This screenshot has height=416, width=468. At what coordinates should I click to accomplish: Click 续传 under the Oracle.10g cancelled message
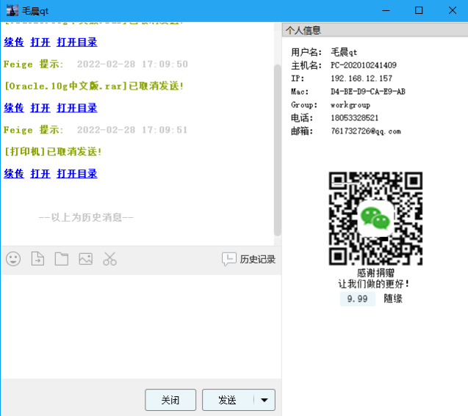pyautogui.click(x=14, y=108)
